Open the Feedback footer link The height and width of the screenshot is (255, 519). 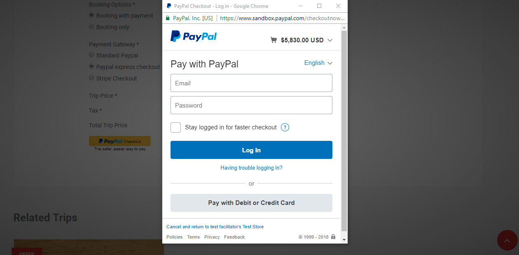(x=234, y=237)
